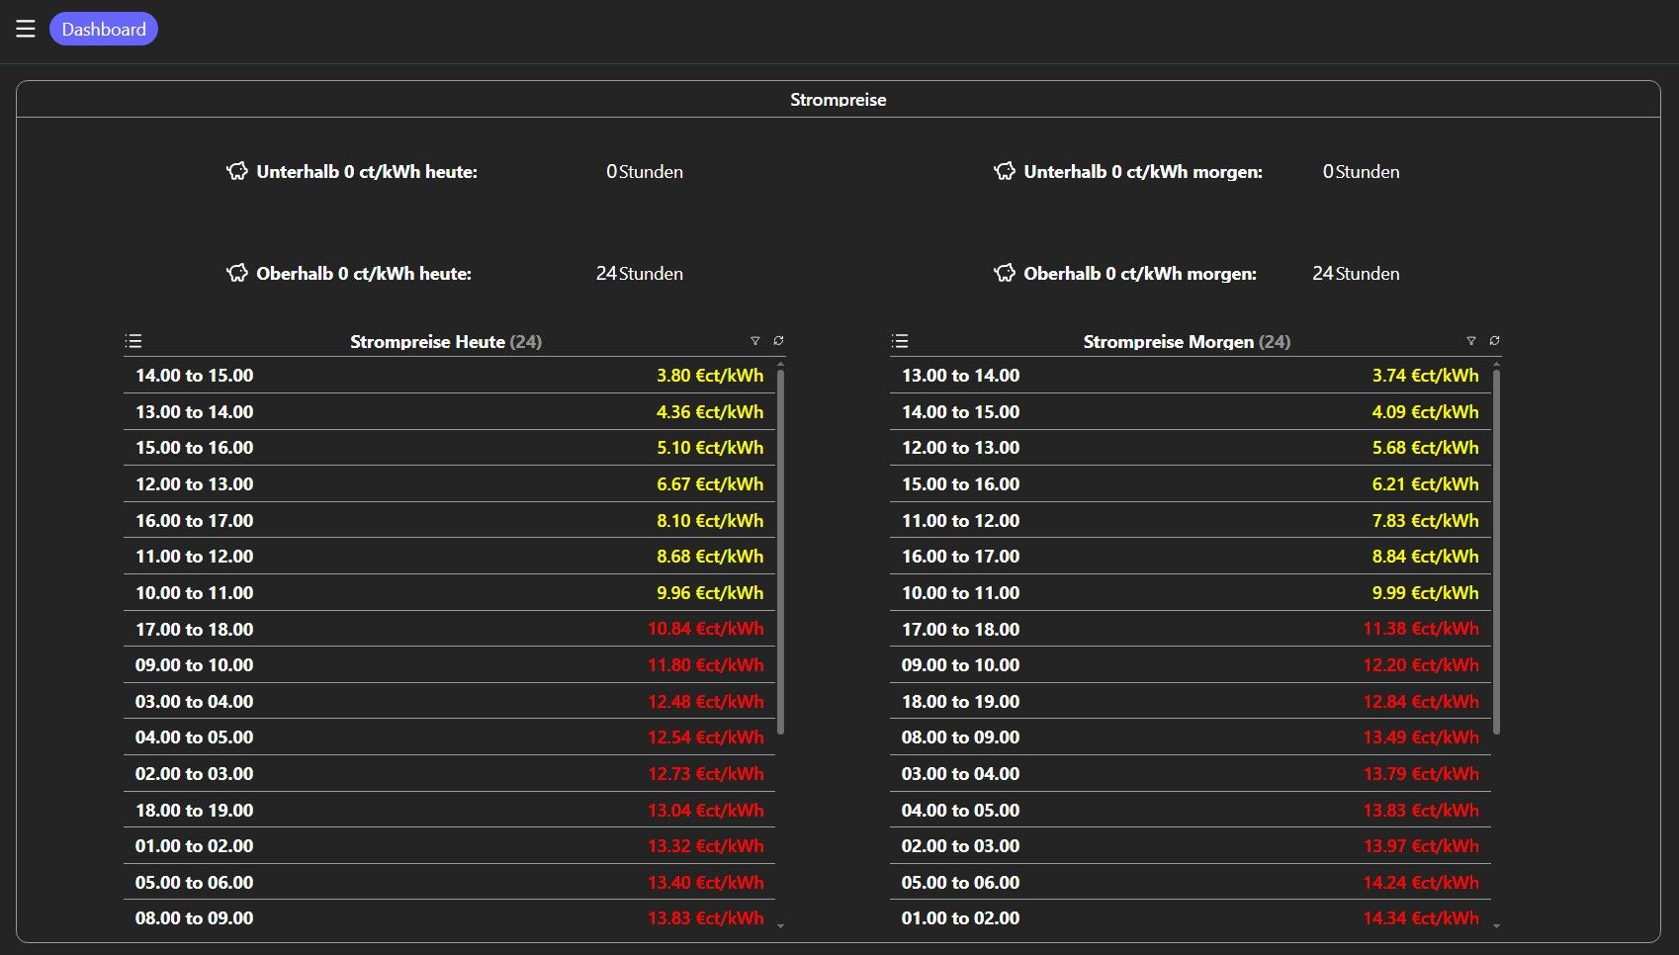Click refresh icon in Strompreise Heute header
1679x955 pixels.
coord(778,341)
